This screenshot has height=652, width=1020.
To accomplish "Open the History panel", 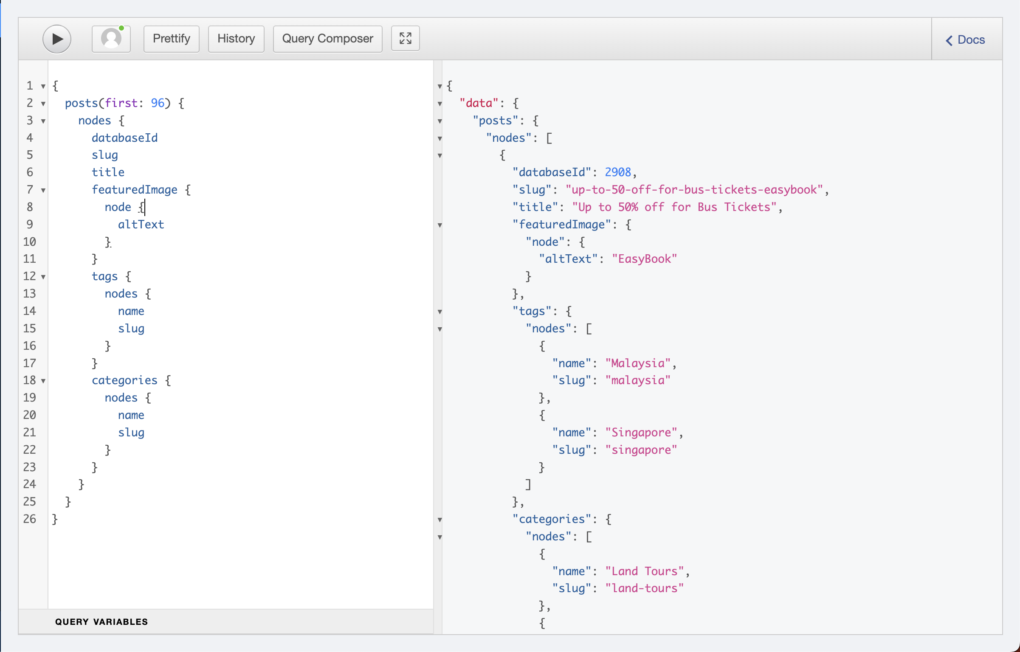I will [x=236, y=39].
